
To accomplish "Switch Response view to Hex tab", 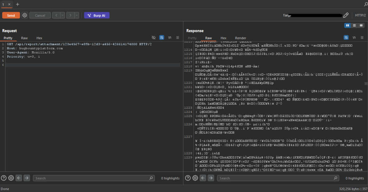I will (224, 38).
